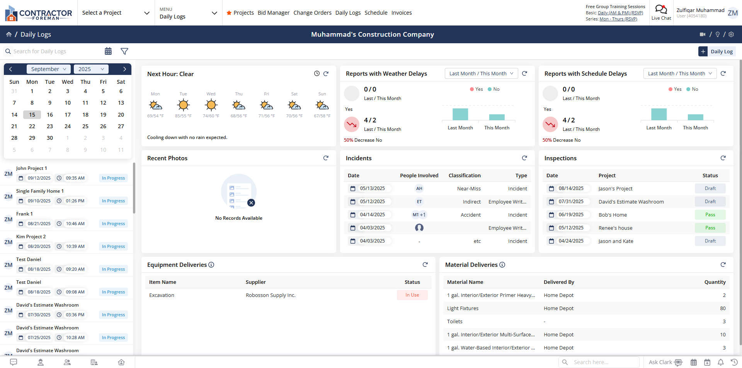Toggle the No legend in Schedule Delays
The image size is (742, 368).
click(692, 89)
